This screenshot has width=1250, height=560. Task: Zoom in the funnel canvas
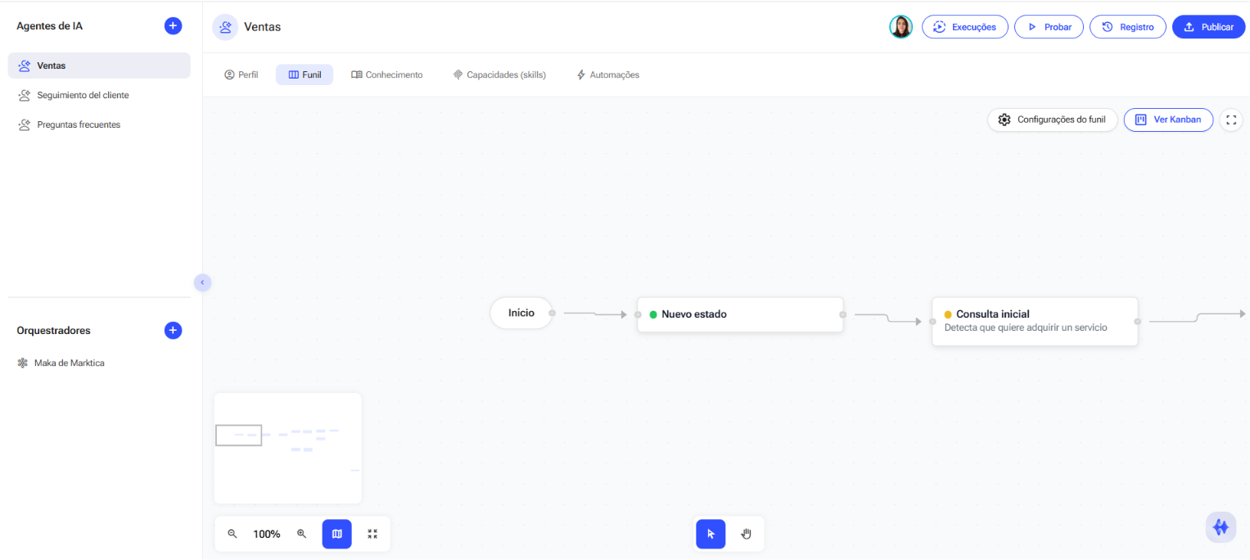tap(301, 534)
